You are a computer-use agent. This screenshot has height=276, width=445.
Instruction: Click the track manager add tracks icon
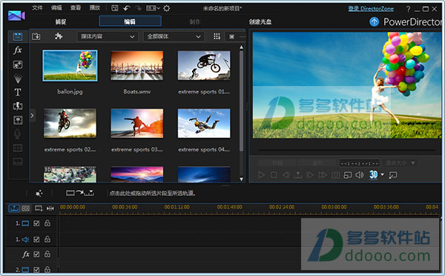[x=39, y=208]
